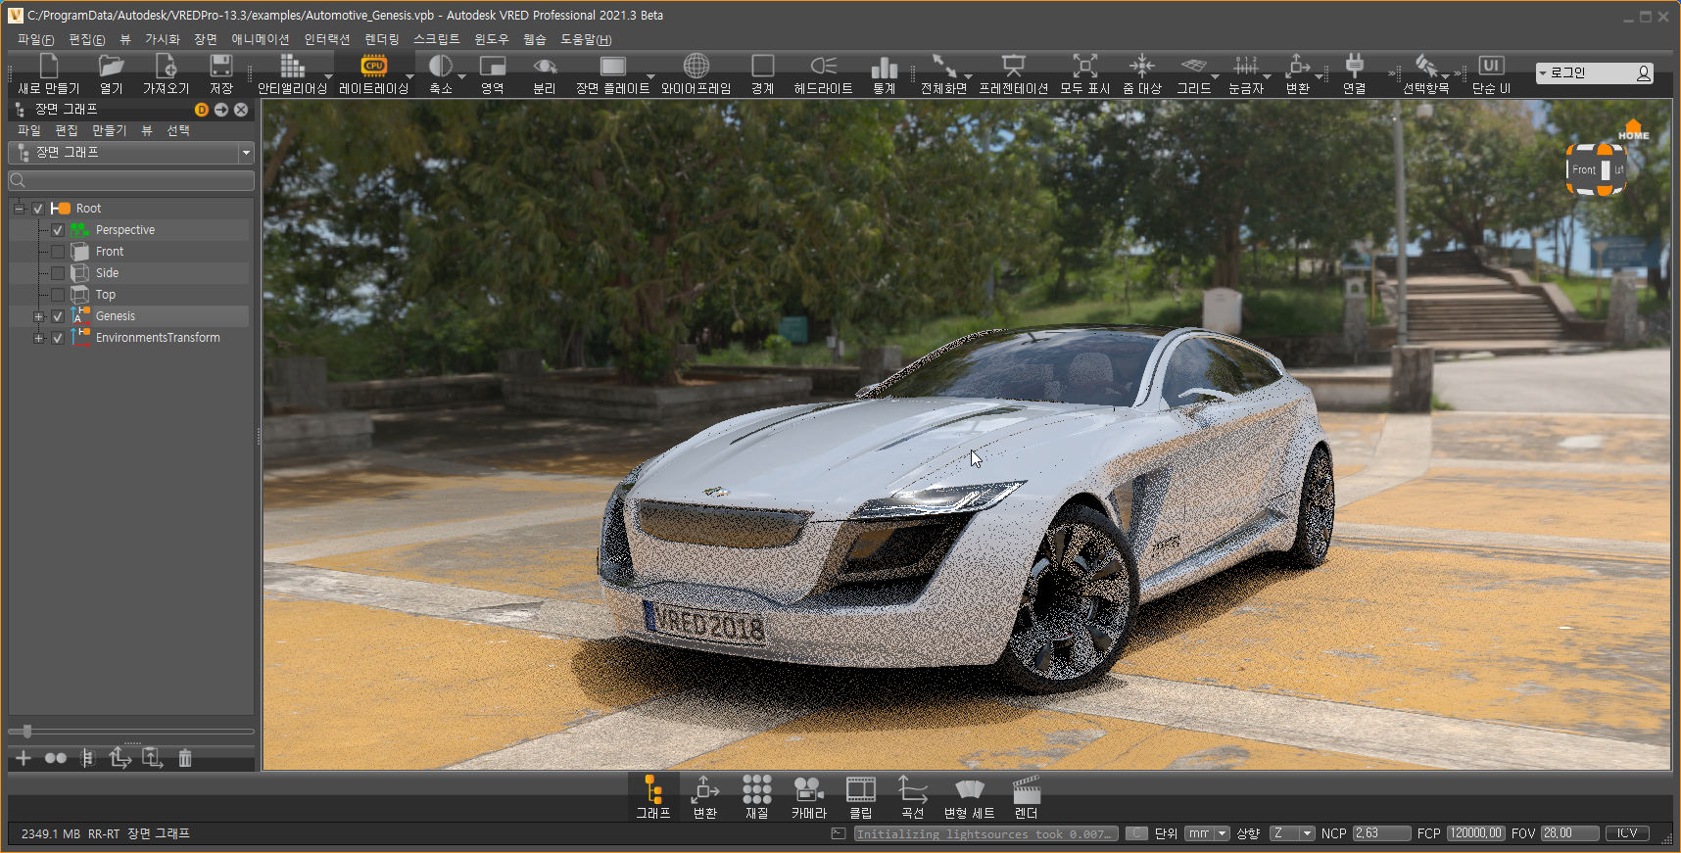The image size is (1681, 853).
Task: Open the 단위 (units) mm dropdown
Action: point(1207,833)
